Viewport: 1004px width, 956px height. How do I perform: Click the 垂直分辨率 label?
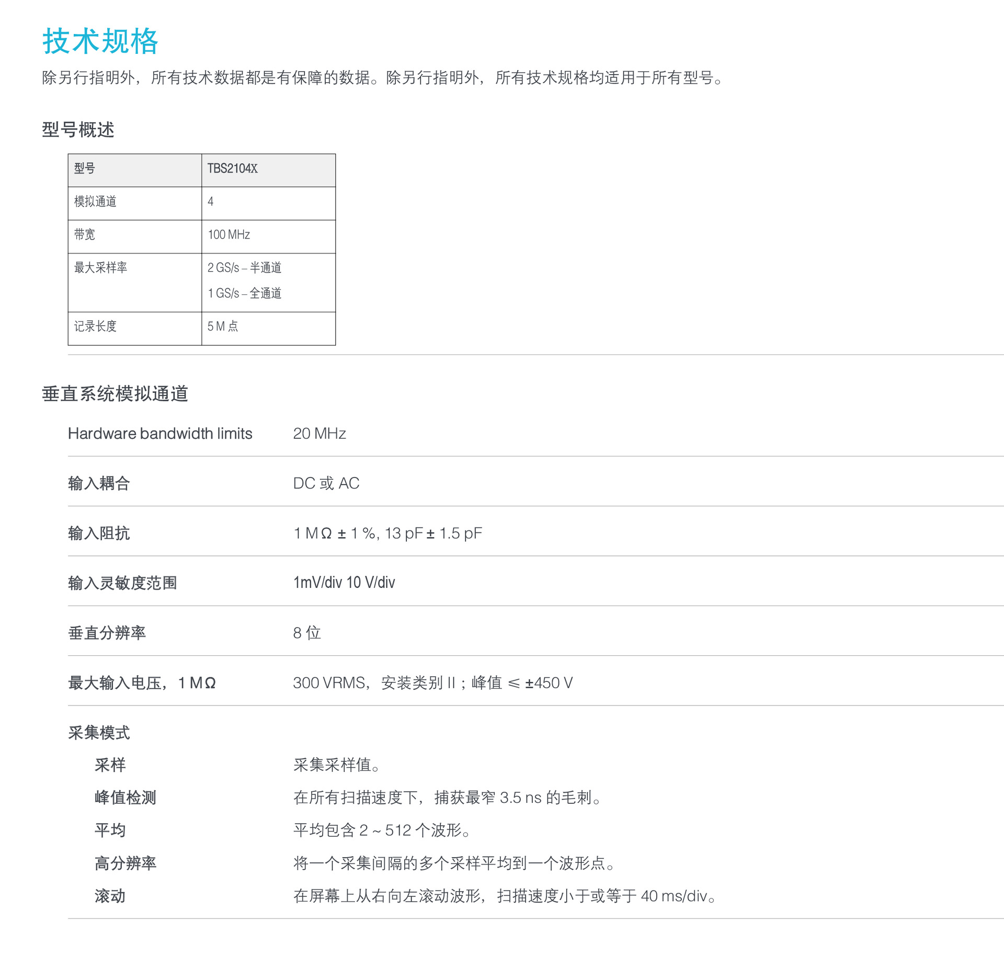(107, 633)
